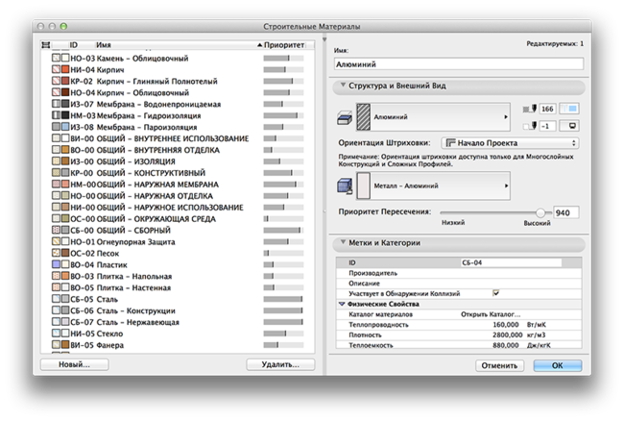Click the foreground pen number field 166
The height and width of the screenshot is (421, 624).
(547, 109)
